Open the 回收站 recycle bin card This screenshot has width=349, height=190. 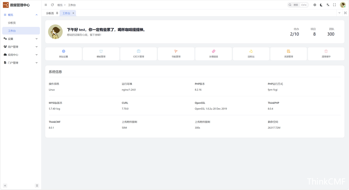coord(251,54)
